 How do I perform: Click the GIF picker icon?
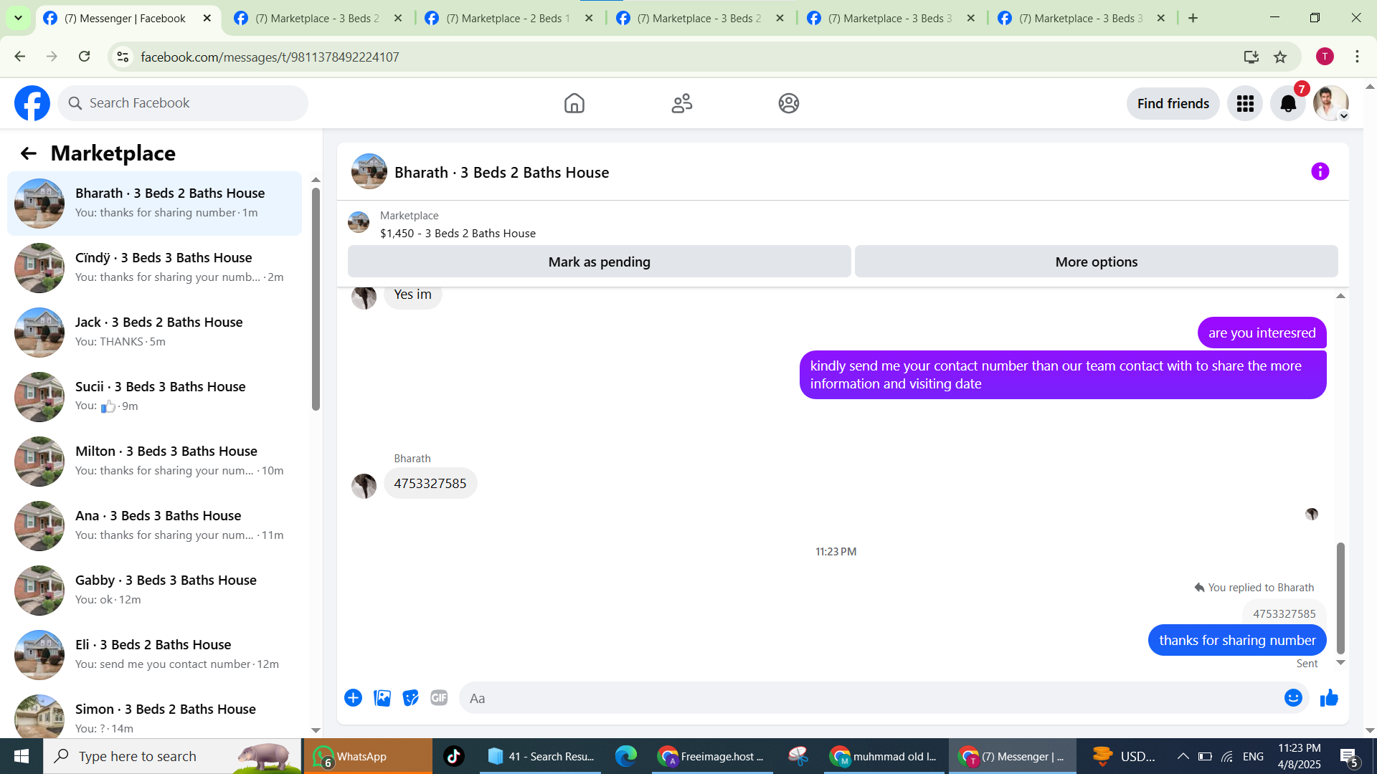[439, 698]
